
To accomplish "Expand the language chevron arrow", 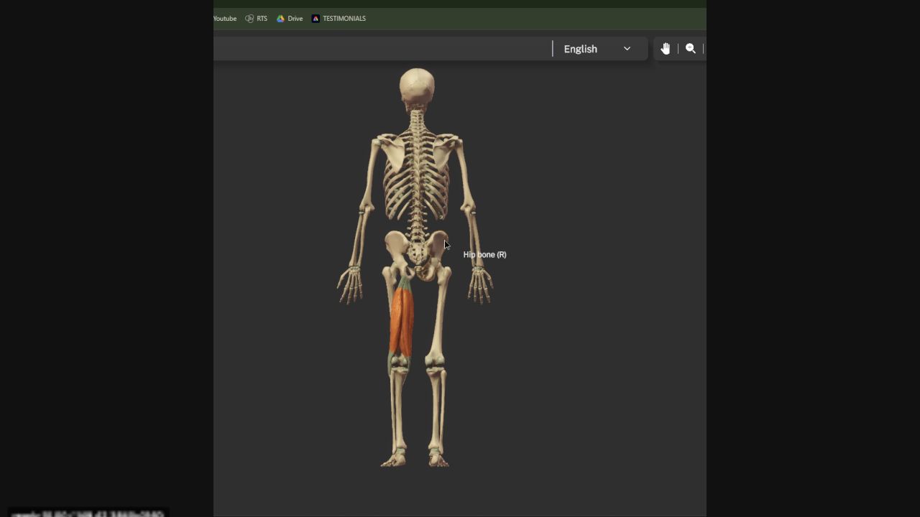I will (x=627, y=49).
